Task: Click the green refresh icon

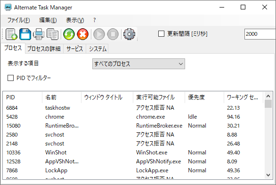Action: pos(69,34)
